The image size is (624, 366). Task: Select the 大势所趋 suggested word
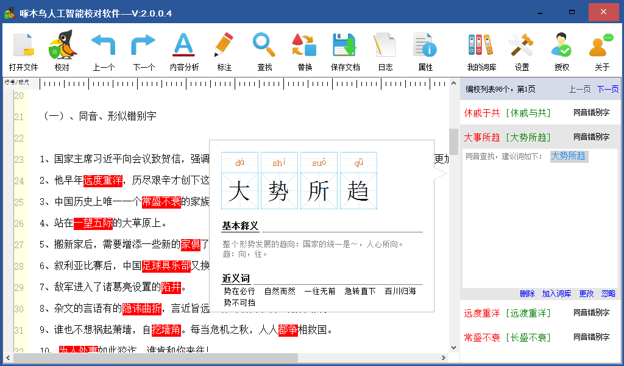(x=569, y=156)
